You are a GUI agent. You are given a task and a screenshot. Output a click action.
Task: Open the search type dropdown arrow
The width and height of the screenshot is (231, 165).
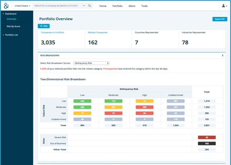coord(83,6)
